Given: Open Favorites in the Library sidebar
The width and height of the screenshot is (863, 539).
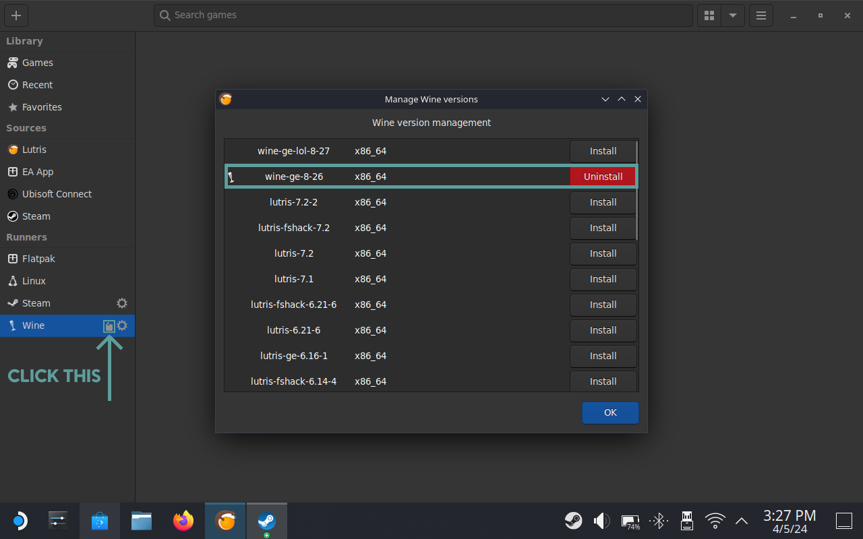Looking at the screenshot, I should (x=42, y=107).
